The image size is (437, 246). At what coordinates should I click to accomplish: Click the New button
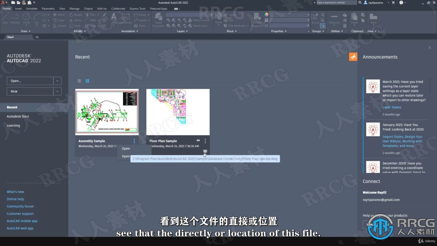click(30, 91)
